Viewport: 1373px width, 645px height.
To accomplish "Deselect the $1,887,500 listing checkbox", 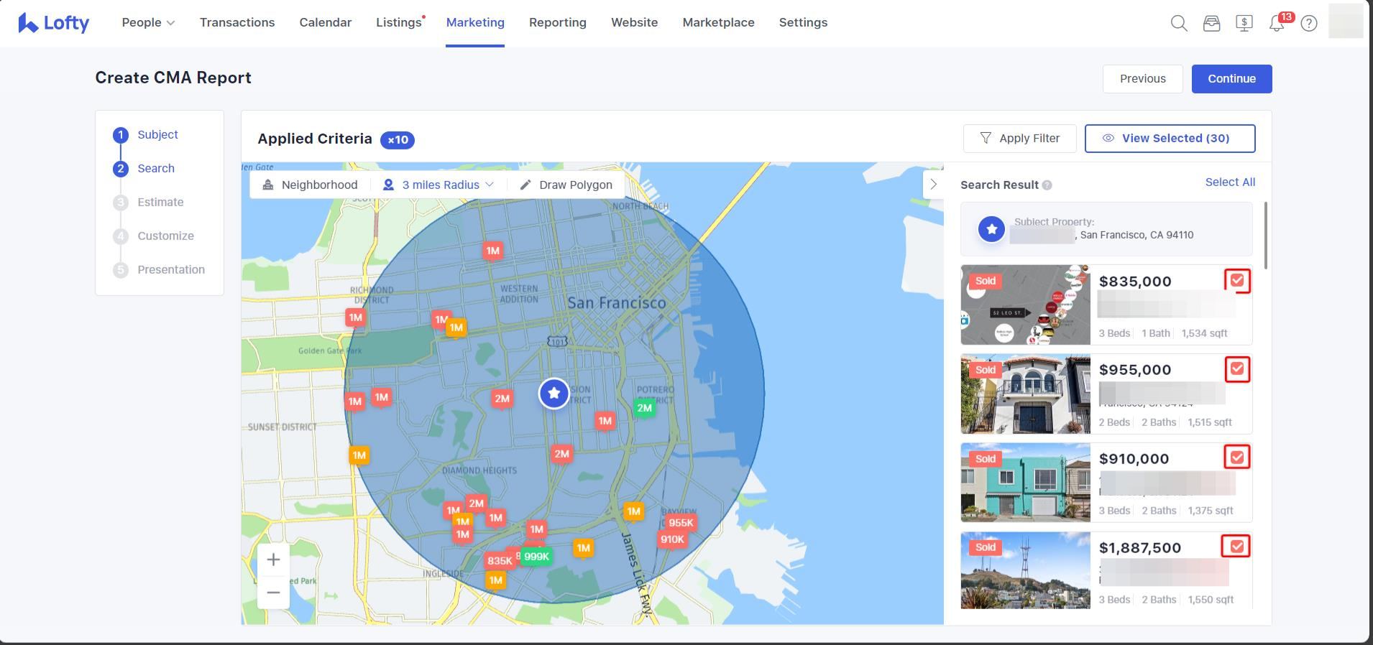I will [1236, 547].
